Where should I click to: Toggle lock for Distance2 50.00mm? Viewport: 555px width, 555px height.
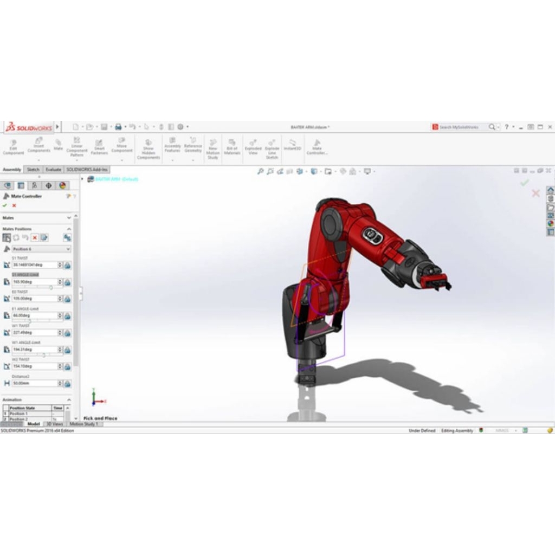(67, 384)
